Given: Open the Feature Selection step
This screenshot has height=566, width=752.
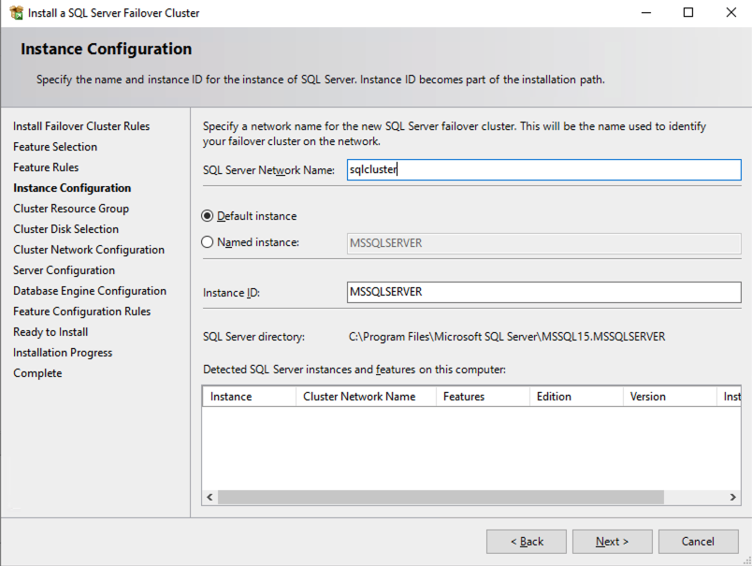Looking at the screenshot, I should pyautogui.click(x=55, y=147).
